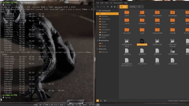Viewport: 189px width, 106px height.
Task: Open Recent in the sidebar
Action: click(104, 32)
